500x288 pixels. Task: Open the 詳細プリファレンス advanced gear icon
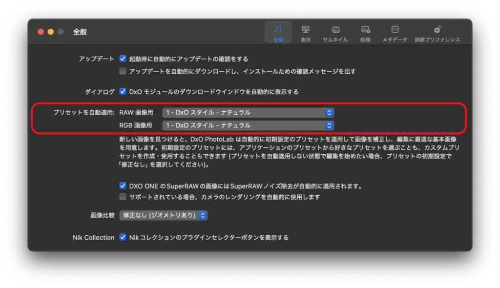tap(437, 30)
